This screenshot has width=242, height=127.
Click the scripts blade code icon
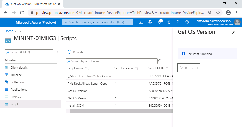click(x=8, y=41)
